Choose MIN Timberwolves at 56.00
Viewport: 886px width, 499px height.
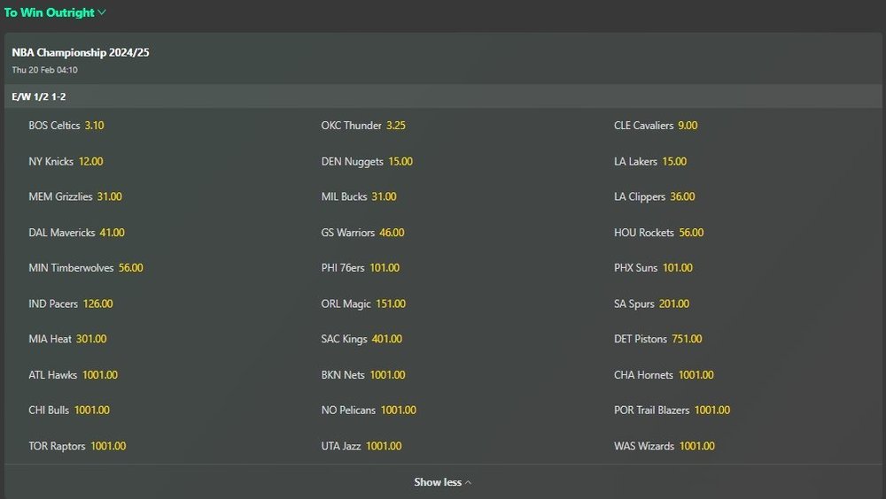click(x=130, y=268)
